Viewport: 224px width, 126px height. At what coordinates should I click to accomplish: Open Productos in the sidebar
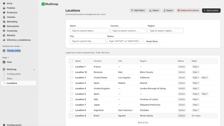12,12
